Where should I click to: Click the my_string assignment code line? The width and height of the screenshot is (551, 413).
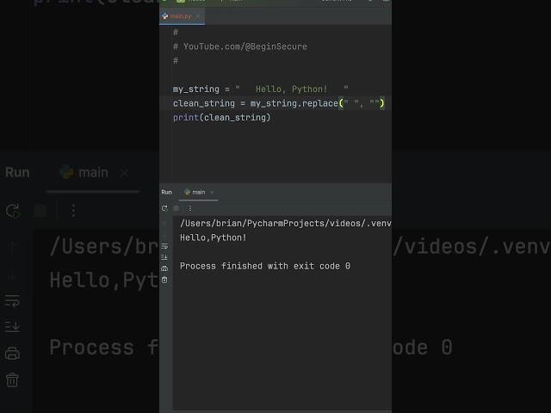tap(260, 89)
